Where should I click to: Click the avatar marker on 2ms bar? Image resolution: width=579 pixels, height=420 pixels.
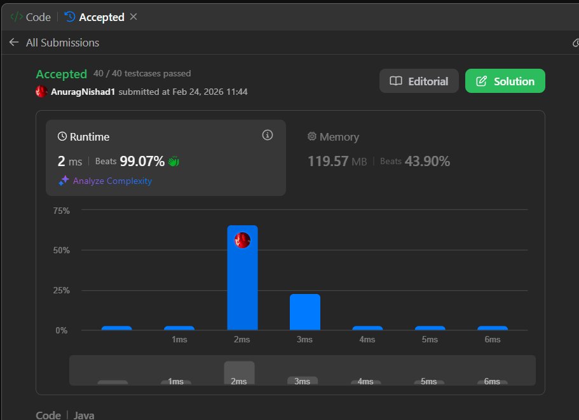pyautogui.click(x=242, y=241)
